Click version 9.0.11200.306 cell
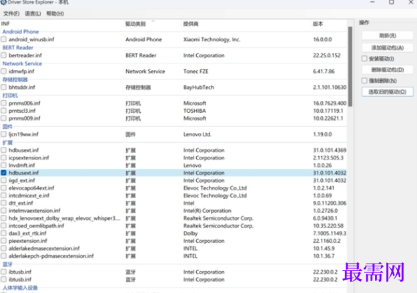Image resolution: width=417 pixels, height=293 pixels. (330, 203)
